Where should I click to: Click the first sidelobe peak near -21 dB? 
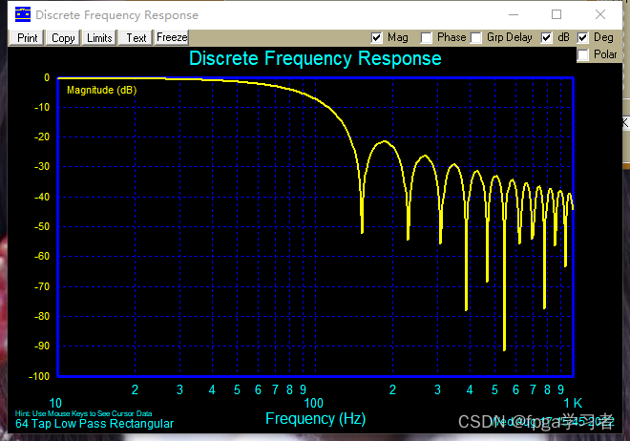tap(385, 141)
